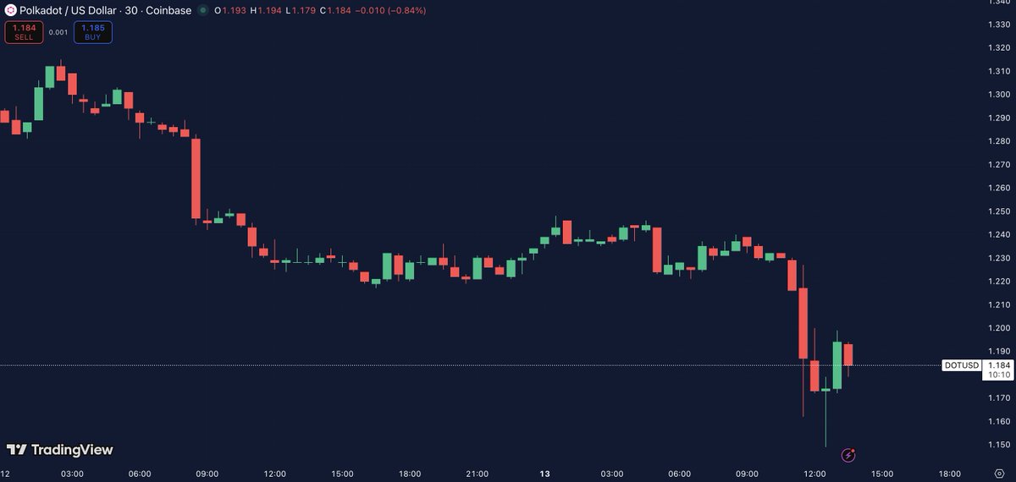The image size is (1016, 482).
Task: Click the green market status dot
Action: tap(204, 11)
